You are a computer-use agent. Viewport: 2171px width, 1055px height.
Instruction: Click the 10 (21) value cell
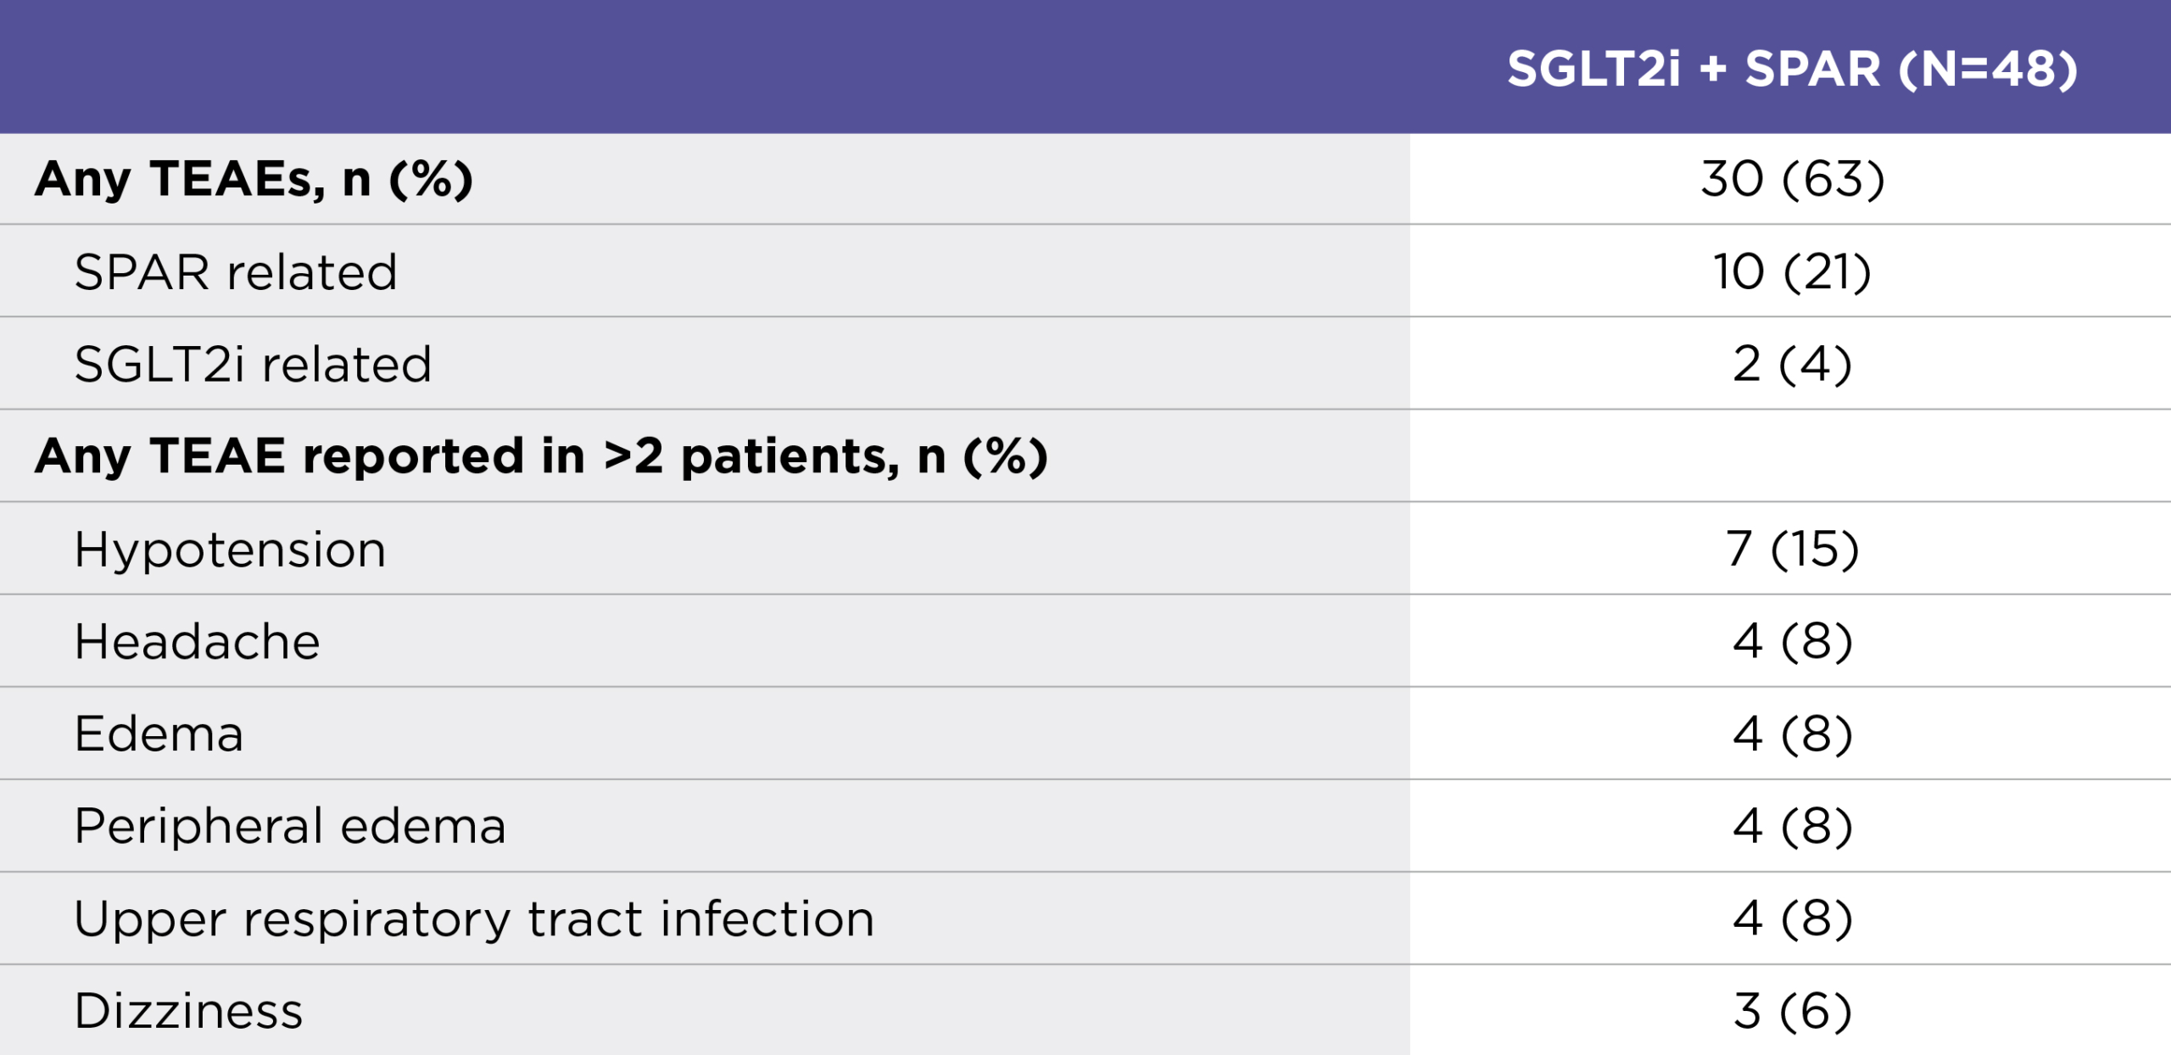tap(1792, 272)
